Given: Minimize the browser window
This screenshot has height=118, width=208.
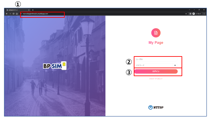Looking at the screenshot, I should click(x=194, y=10).
